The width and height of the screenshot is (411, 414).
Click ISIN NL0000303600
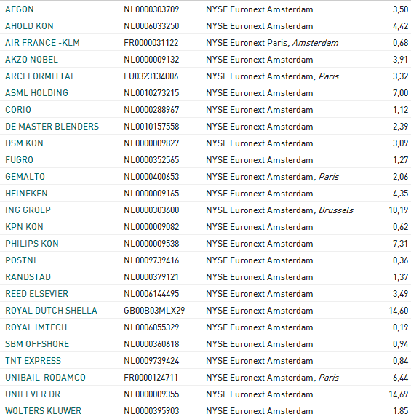(x=151, y=210)
